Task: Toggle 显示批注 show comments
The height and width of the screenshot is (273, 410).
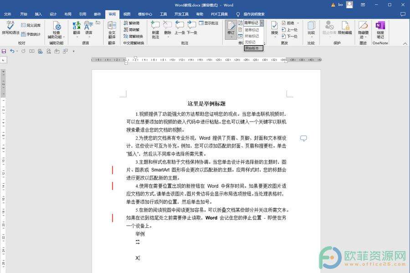Action: click(209, 23)
